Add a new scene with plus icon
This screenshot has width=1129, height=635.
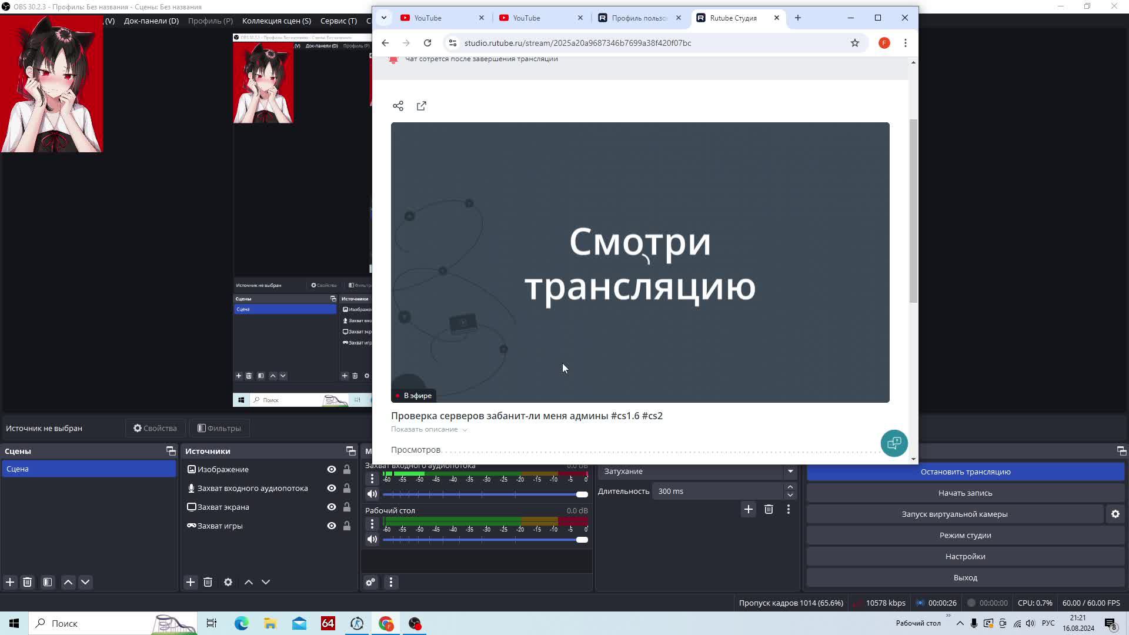click(x=10, y=582)
